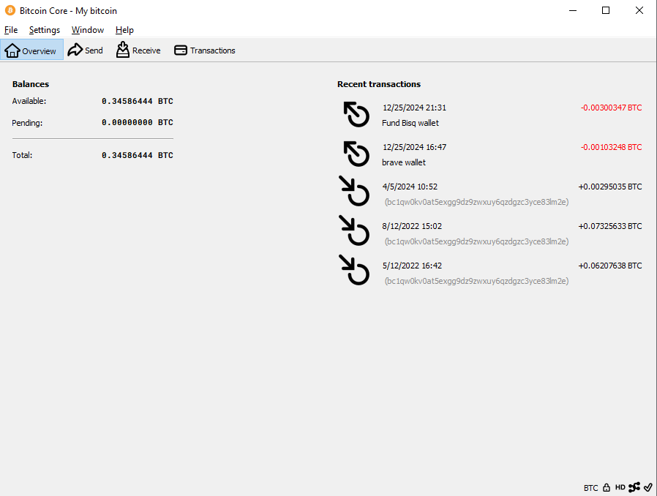Click sent icon for Fund Bisq wallet transaction
Viewport: 657px width, 496px height.
(x=356, y=114)
